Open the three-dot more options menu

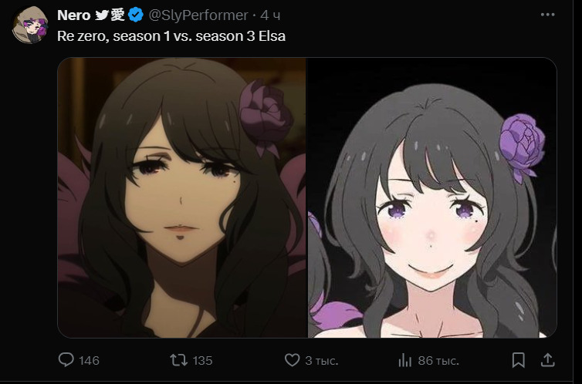(547, 15)
